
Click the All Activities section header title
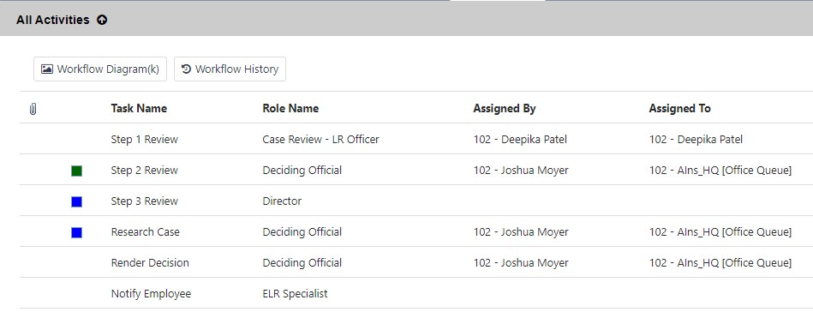tap(53, 20)
